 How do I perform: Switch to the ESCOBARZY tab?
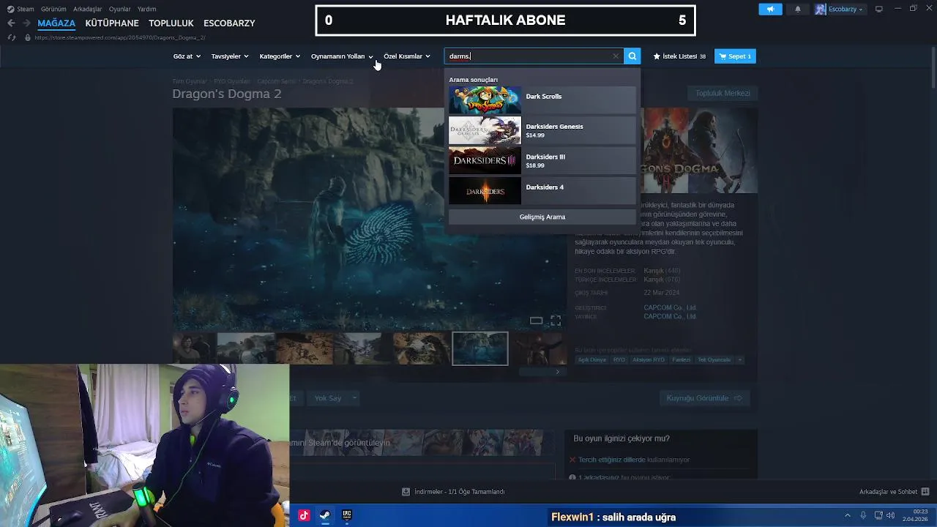(x=229, y=23)
